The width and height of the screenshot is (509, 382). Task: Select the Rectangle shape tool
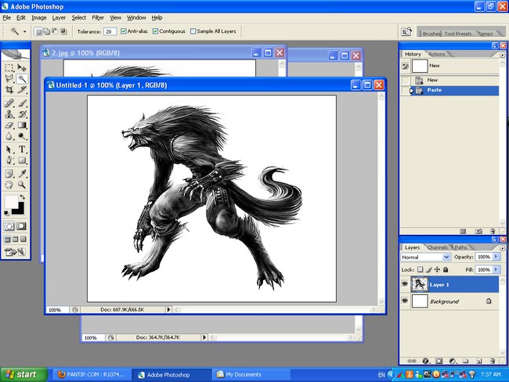[22, 160]
